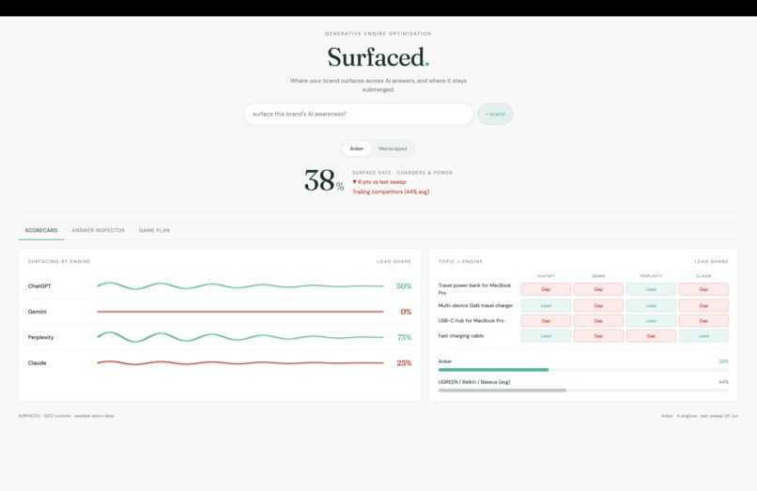The image size is (757, 491).
Task: Open Multi-device GaN charger Gemini Gap cell
Action: pos(598,306)
